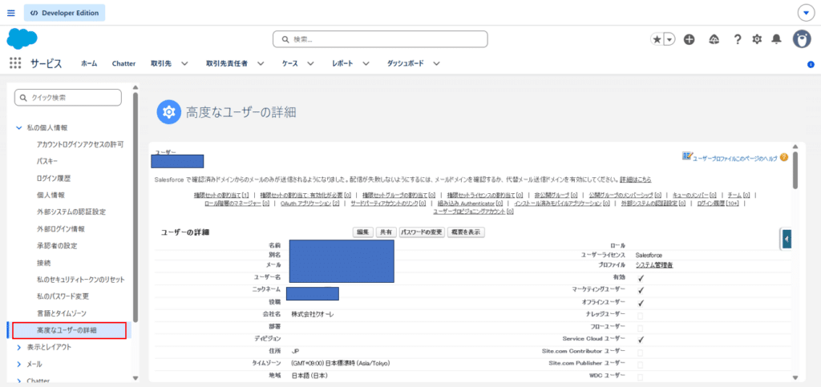821x387 pixels.
Task: Click the magnifier in the global search box
Action: (285, 39)
